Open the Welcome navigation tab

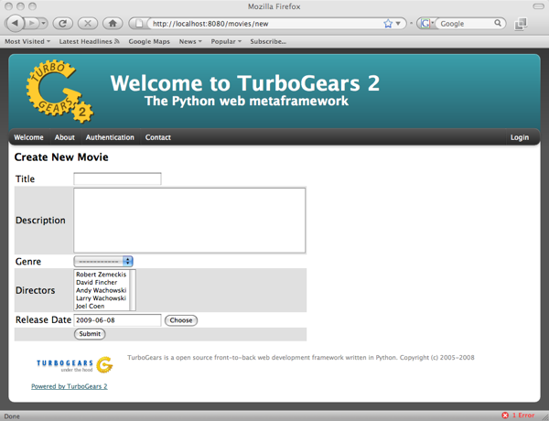click(x=28, y=137)
